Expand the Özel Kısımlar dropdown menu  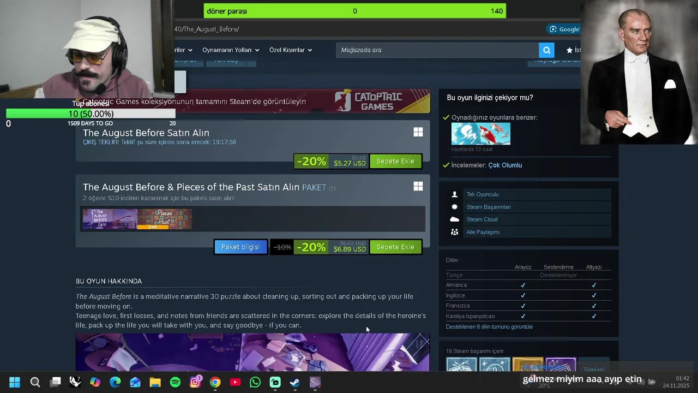pyautogui.click(x=291, y=50)
